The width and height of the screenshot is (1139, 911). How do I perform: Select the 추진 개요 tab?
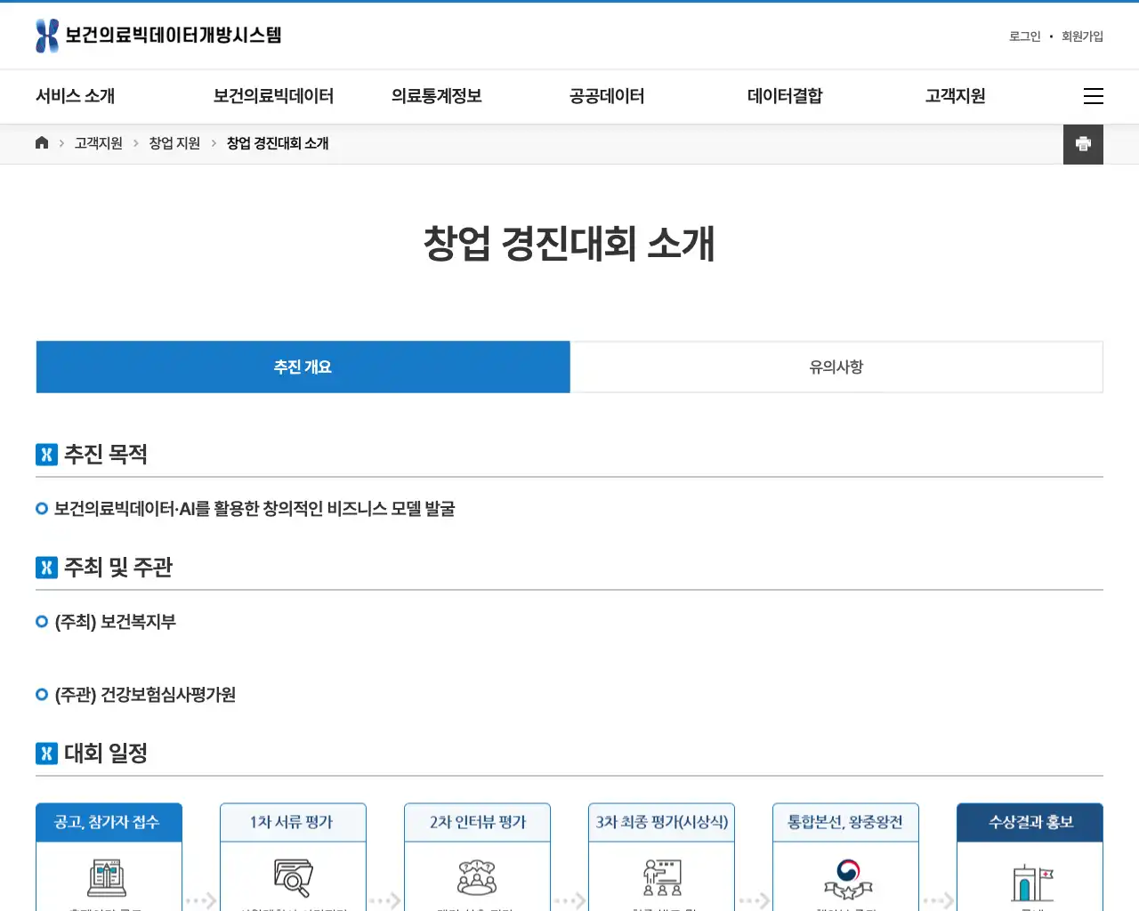[x=303, y=367]
